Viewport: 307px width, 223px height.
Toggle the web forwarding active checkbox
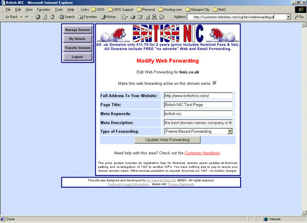pyautogui.click(x=214, y=83)
